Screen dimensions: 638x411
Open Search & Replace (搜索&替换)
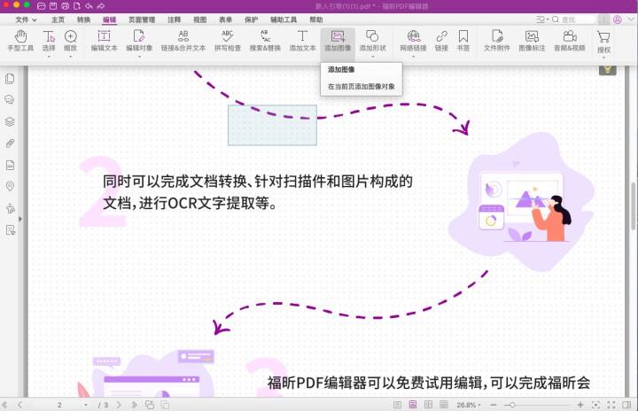tap(265, 40)
